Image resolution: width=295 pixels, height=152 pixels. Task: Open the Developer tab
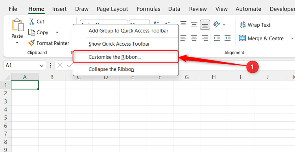[x=282, y=9]
